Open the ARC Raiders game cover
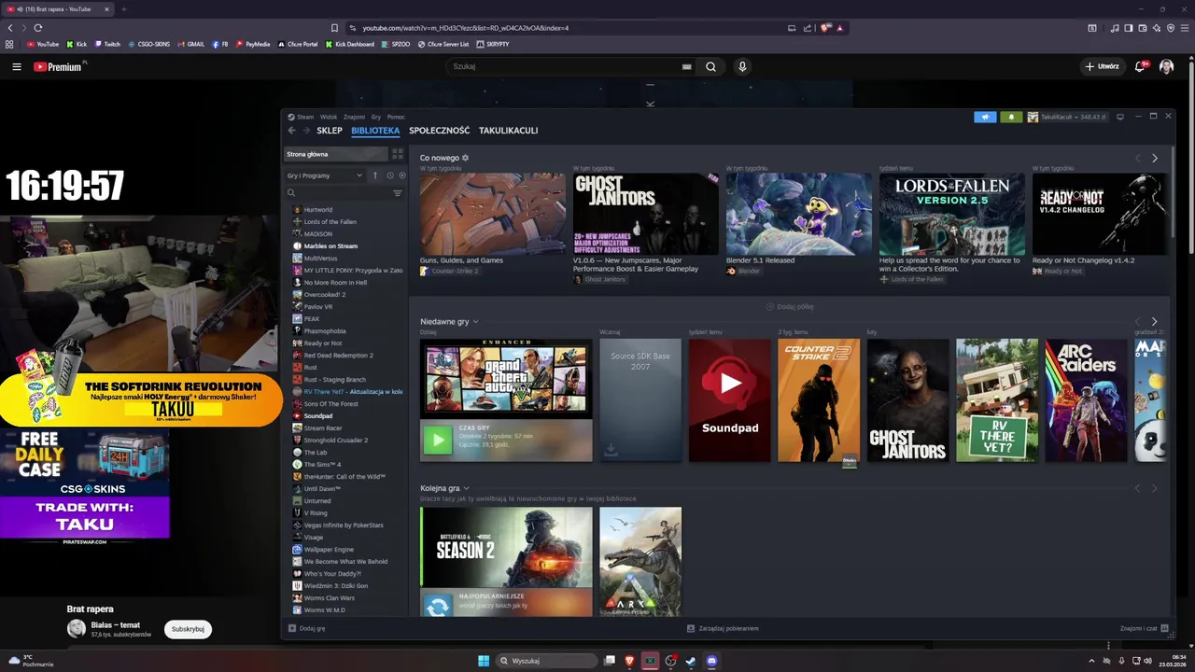The width and height of the screenshot is (1195, 672). tap(1086, 400)
